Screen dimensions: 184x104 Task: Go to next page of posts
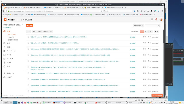point(150,31)
